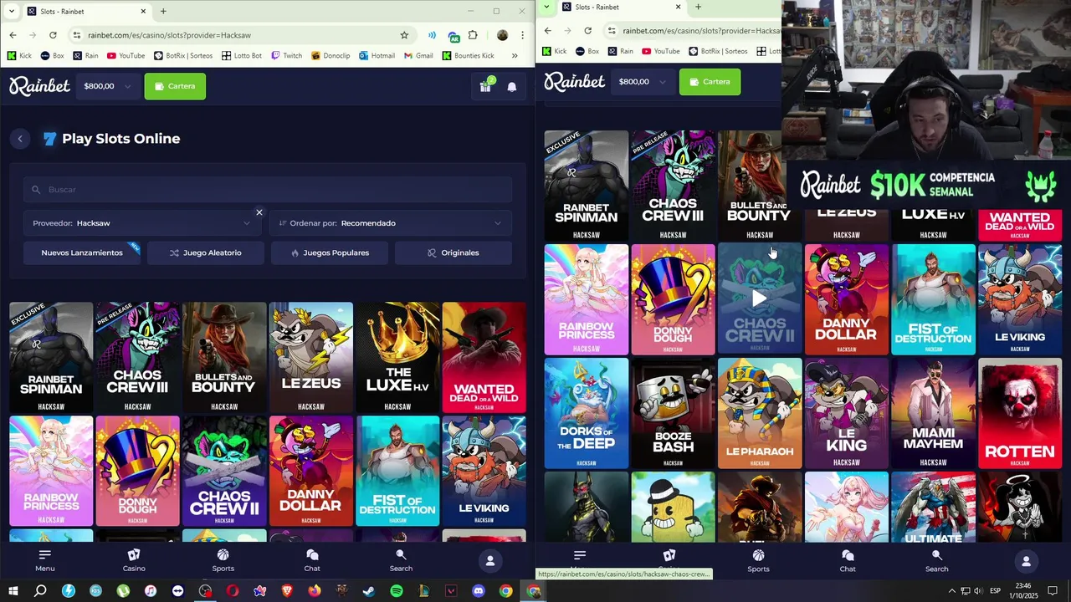Click the green Cartera button in left window
The image size is (1071, 602).
coord(175,86)
